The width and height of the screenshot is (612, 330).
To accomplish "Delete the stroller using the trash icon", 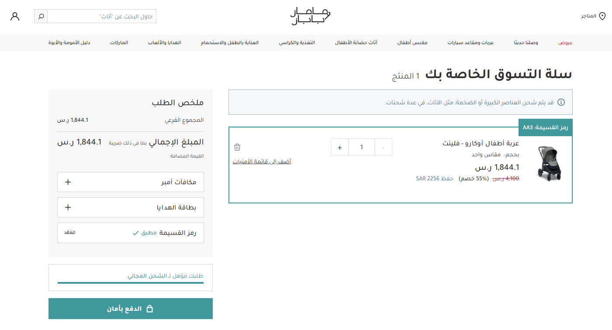I will pyautogui.click(x=237, y=147).
